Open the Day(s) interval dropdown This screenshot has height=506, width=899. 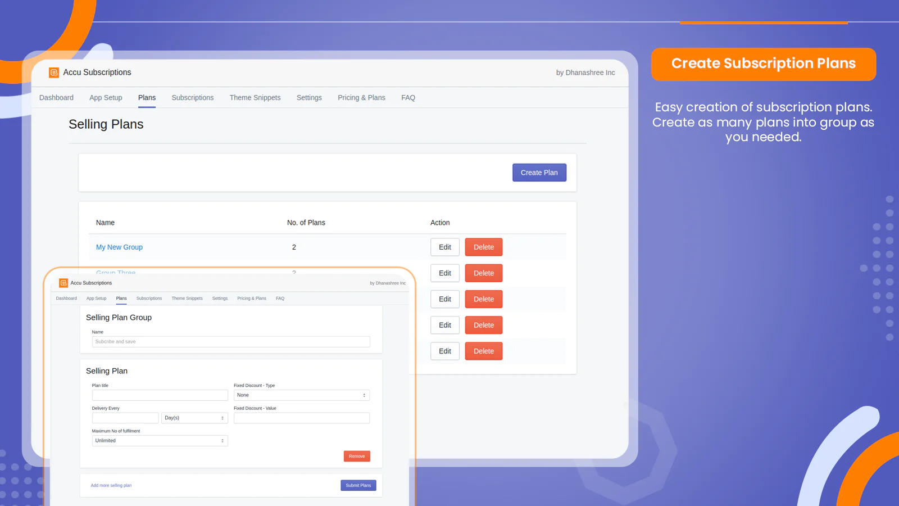[x=194, y=418]
